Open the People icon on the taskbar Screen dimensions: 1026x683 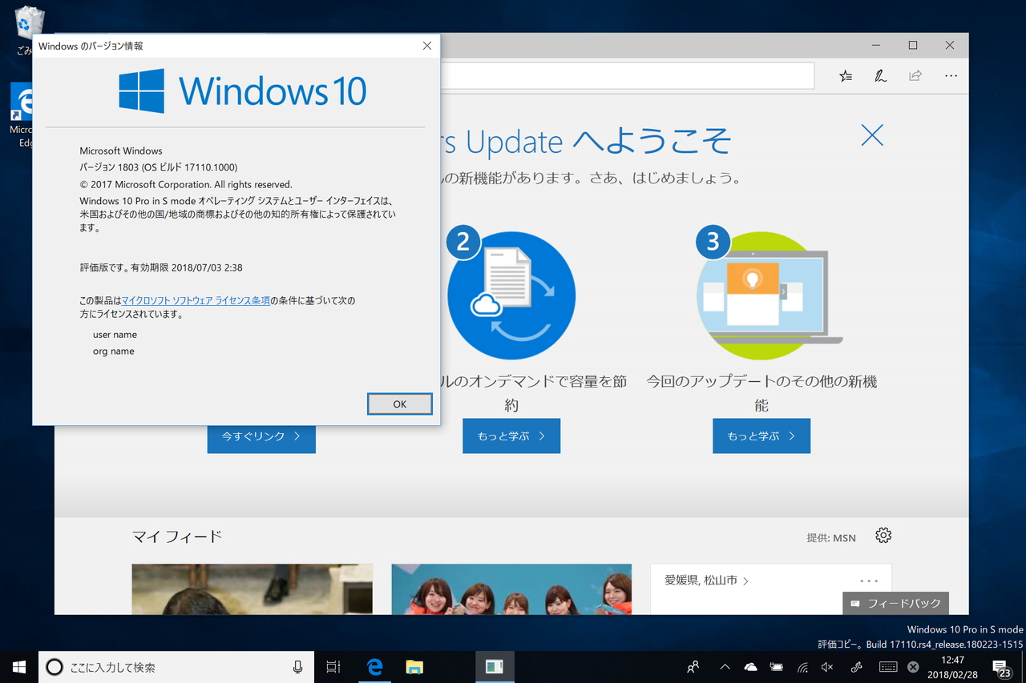(693, 666)
